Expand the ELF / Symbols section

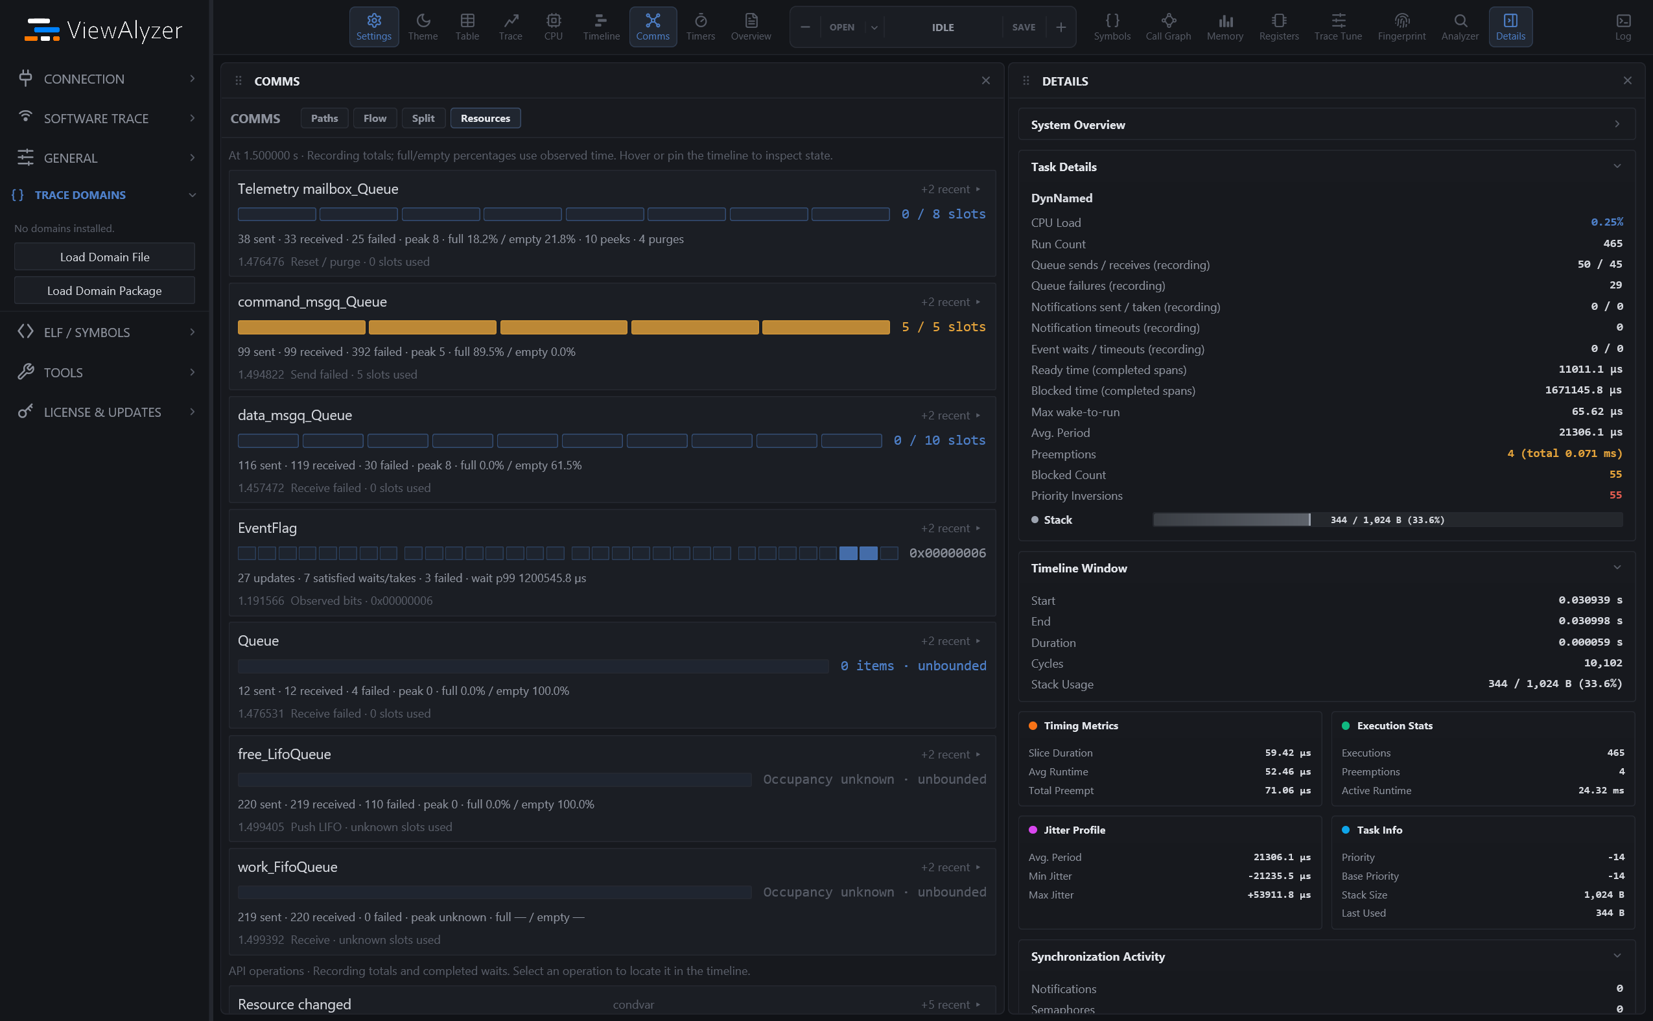click(x=104, y=332)
